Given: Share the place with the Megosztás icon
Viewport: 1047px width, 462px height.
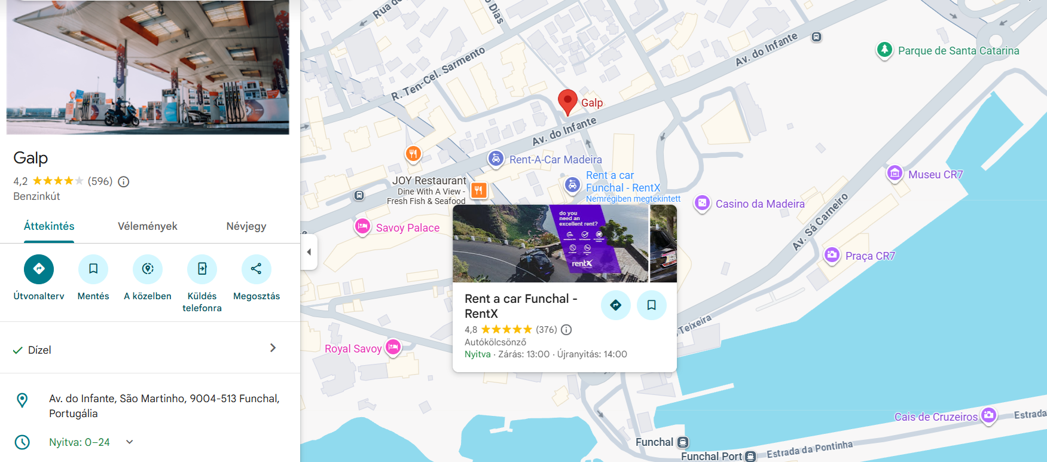Looking at the screenshot, I should (x=257, y=269).
